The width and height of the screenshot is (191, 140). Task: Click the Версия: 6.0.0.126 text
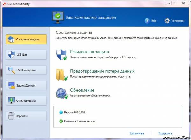point(74,112)
